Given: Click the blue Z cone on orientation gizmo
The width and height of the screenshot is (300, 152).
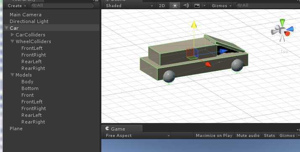Looking at the screenshot, I should pyautogui.click(x=290, y=29).
